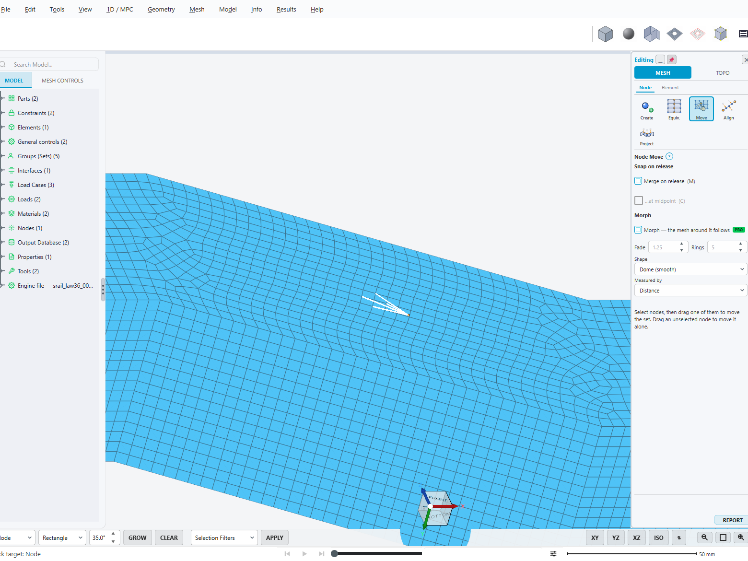Switch to shaded sphere render icon
Screen dimensions: 748x561
[x=629, y=34]
